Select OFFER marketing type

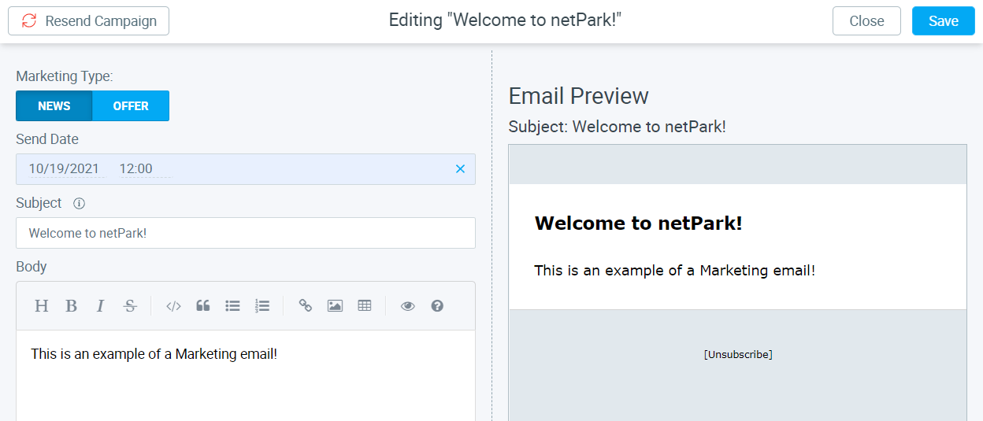point(131,106)
